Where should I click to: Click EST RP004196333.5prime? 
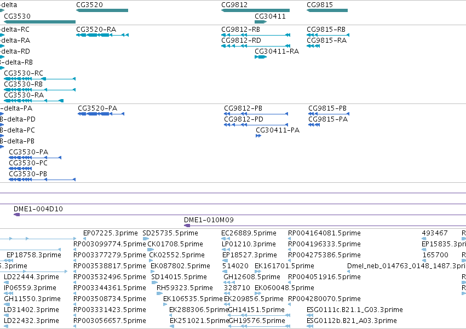coord(324,244)
